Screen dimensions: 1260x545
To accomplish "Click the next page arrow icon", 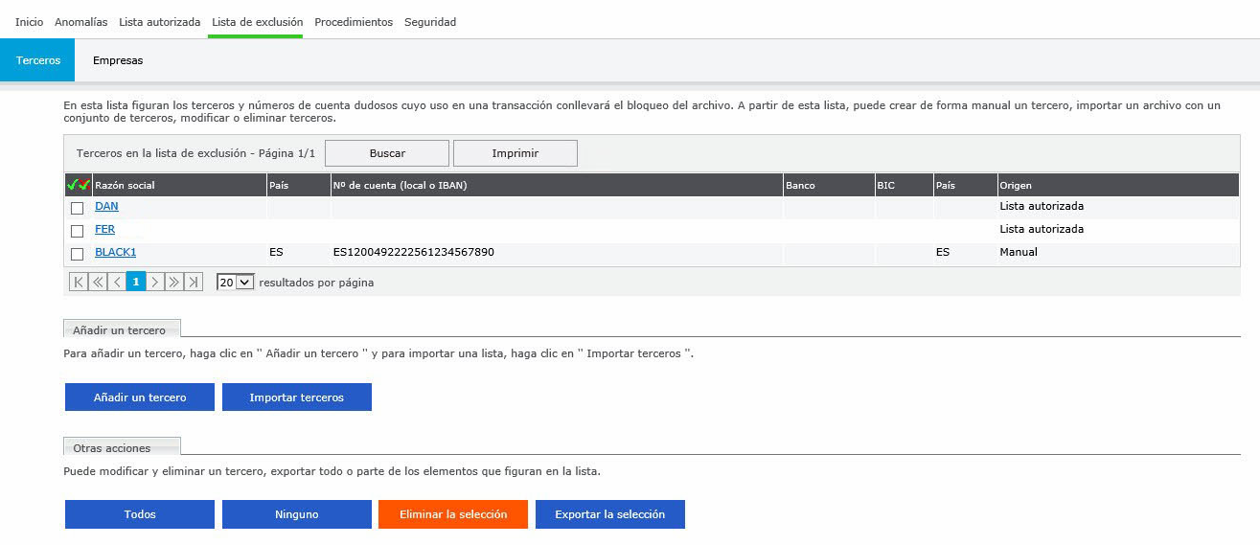I will coord(155,282).
